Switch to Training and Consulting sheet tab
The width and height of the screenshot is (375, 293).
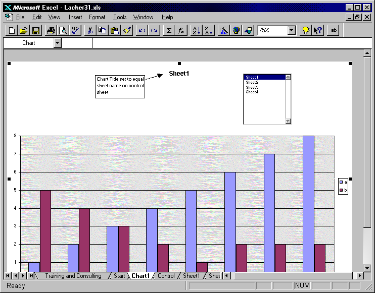(x=73, y=276)
